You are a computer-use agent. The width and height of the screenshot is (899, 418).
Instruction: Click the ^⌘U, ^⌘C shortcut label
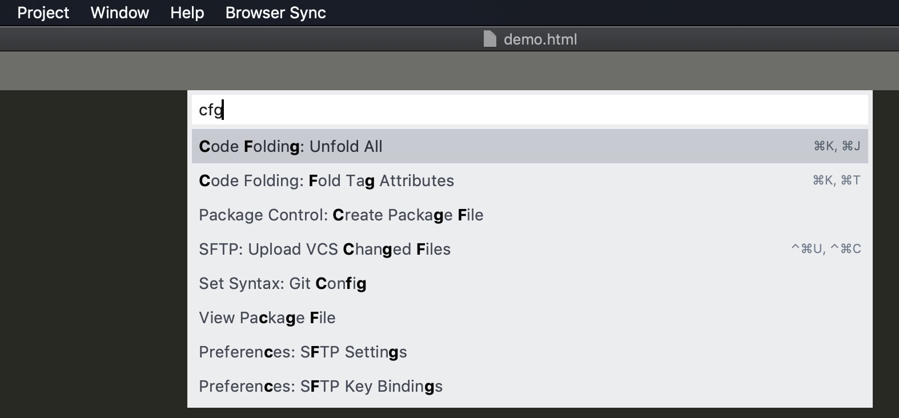(x=826, y=248)
